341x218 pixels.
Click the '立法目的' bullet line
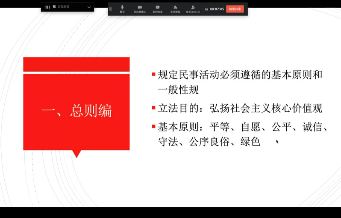click(x=240, y=108)
